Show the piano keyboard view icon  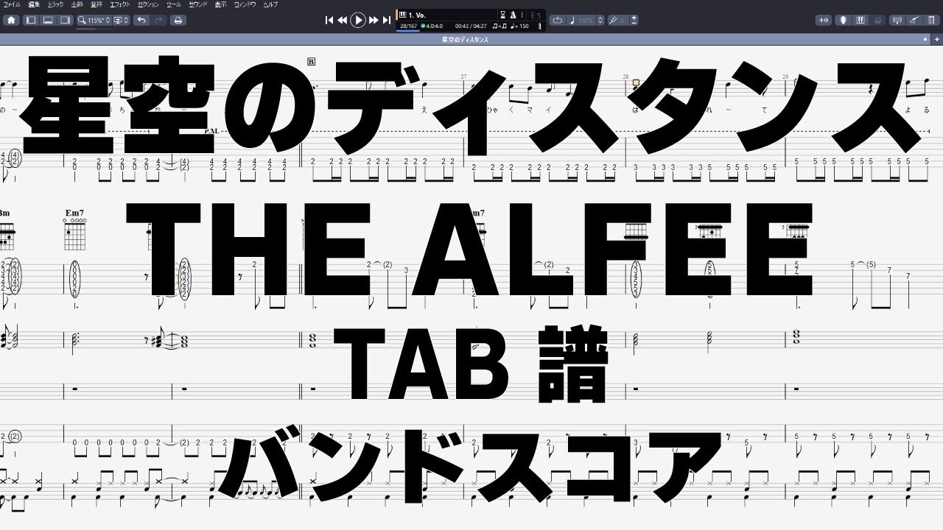coord(860,20)
